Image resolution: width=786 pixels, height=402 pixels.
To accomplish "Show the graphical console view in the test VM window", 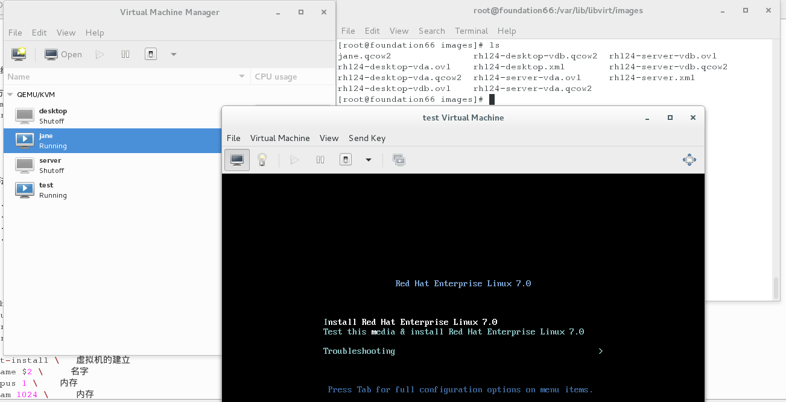I will 237,160.
